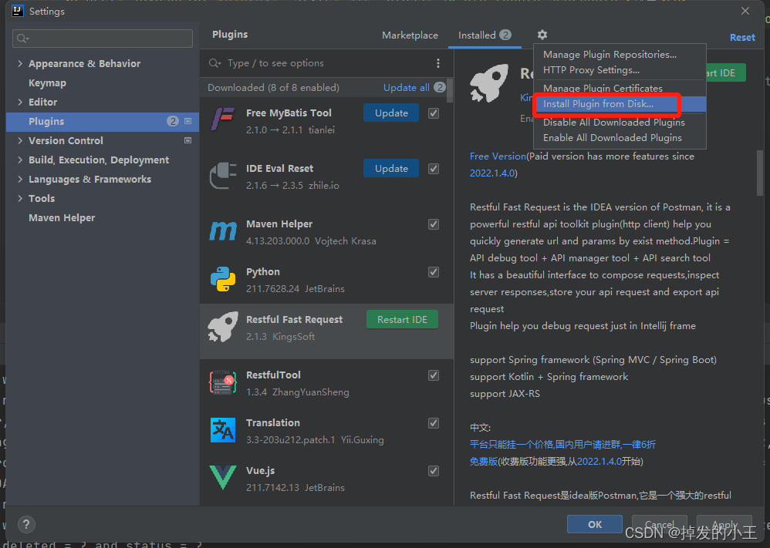
Task: Open the plugins gear settings icon
Action: [x=542, y=35]
